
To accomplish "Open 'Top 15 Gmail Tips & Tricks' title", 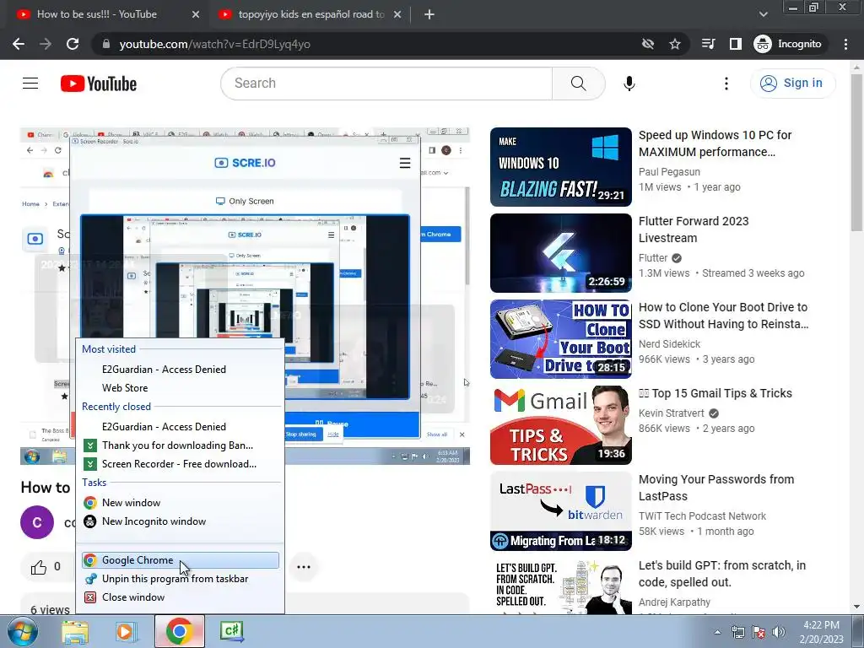I will [x=715, y=393].
